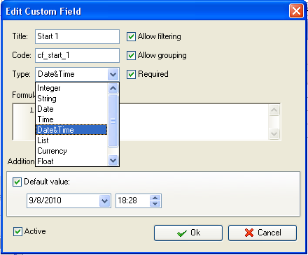
Task: Toggle the Active checkbox
Action: point(17,232)
